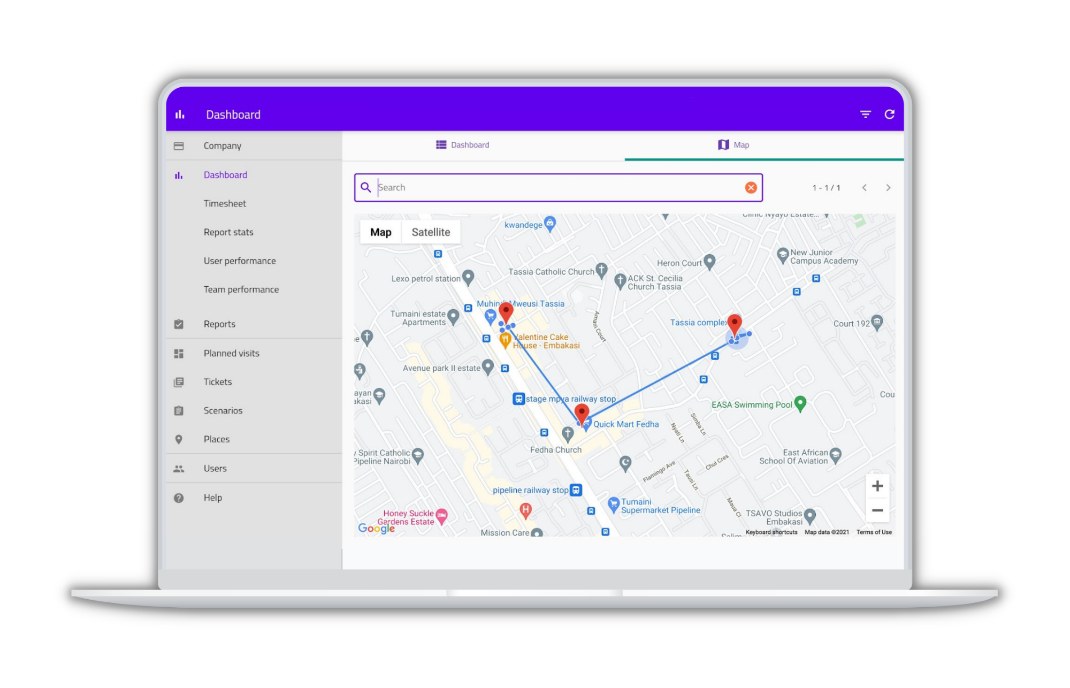Open Planned visits via its sidebar icon

click(179, 353)
